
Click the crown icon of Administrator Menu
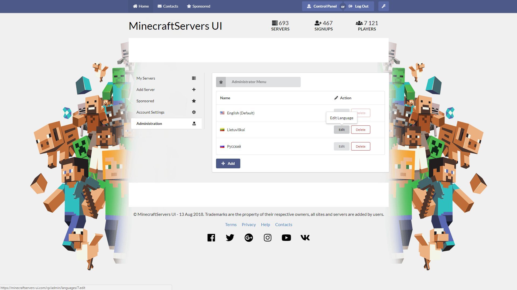[x=221, y=82]
